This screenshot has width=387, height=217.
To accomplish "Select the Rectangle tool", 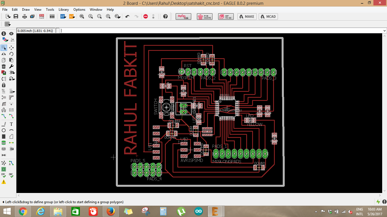I will [x=4, y=136].
